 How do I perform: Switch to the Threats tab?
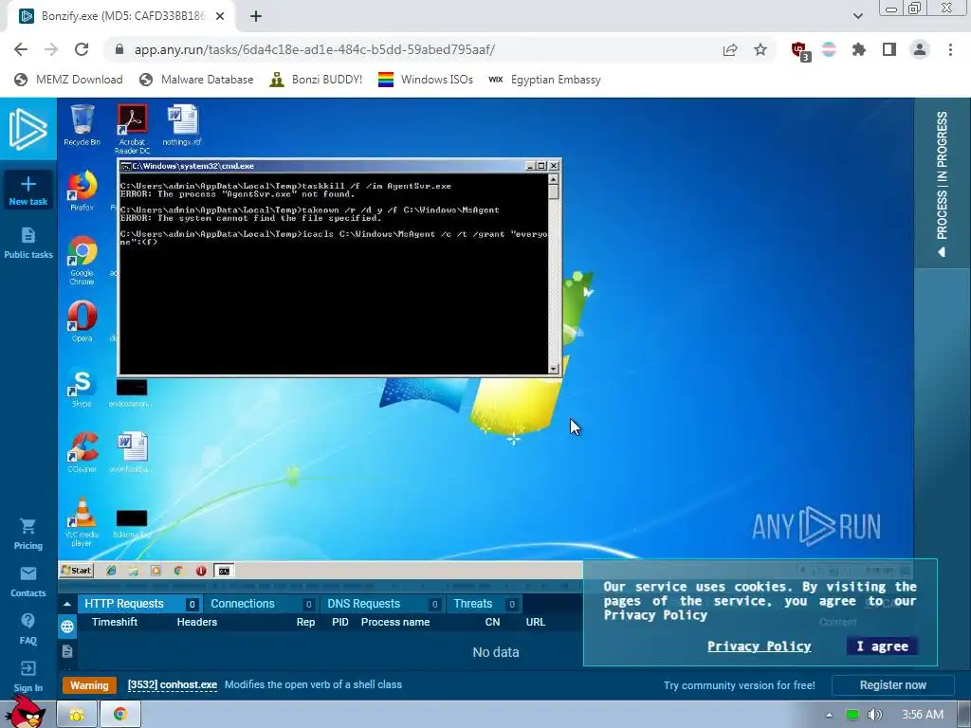(x=485, y=604)
